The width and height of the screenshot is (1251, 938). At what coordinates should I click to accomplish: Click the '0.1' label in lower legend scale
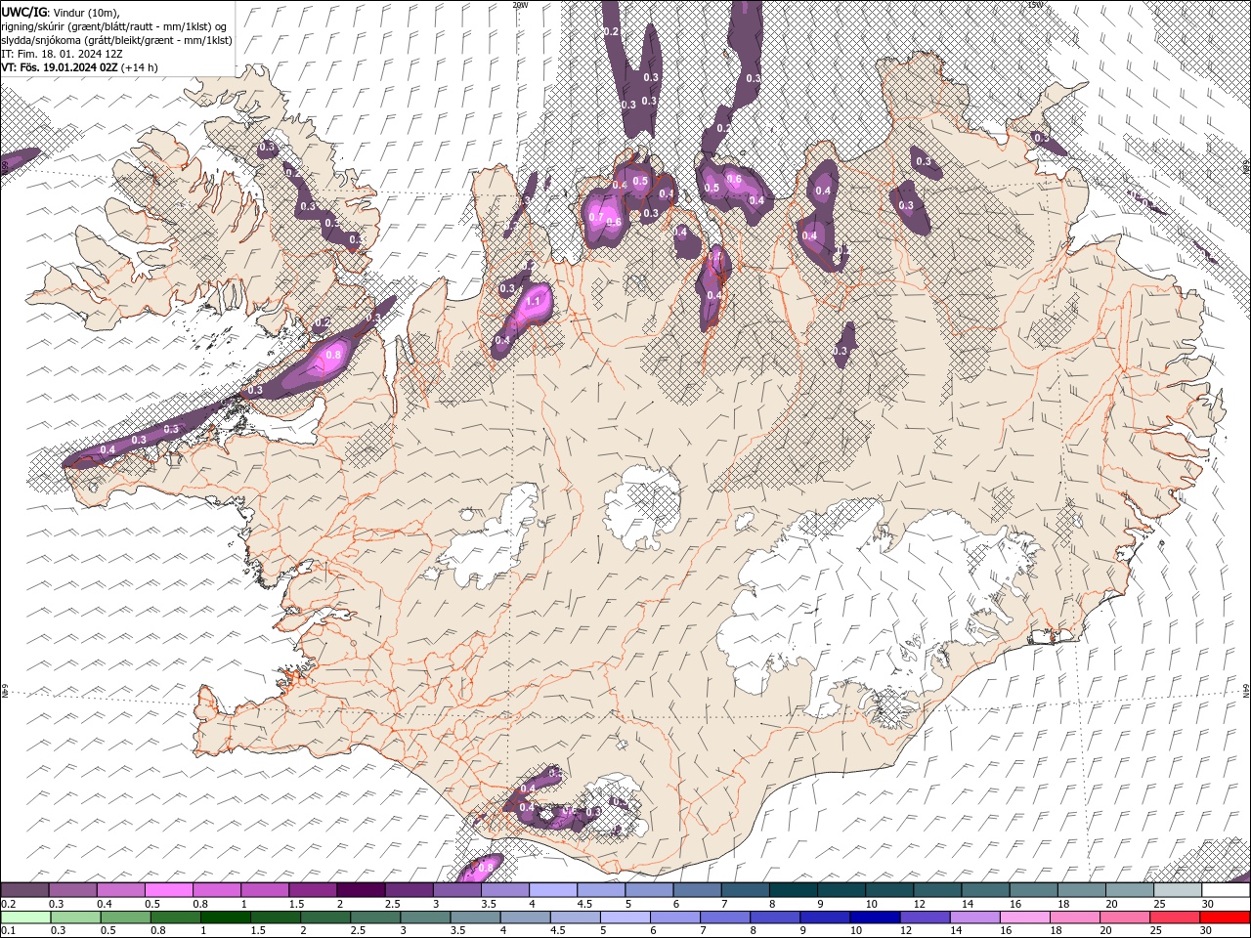[8, 931]
